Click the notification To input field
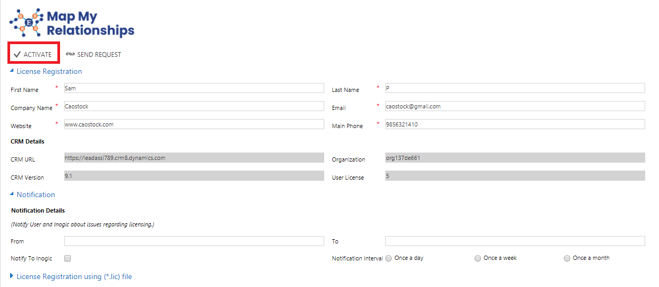This screenshot has width=659, height=287. (515, 241)
